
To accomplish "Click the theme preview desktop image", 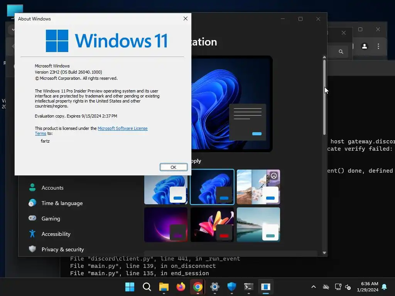I will (232, 104).
